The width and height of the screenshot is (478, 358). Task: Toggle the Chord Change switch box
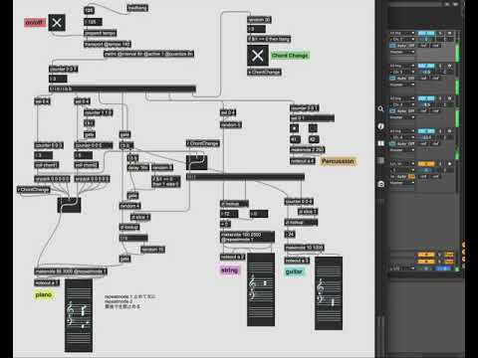[x=258, y=56]
